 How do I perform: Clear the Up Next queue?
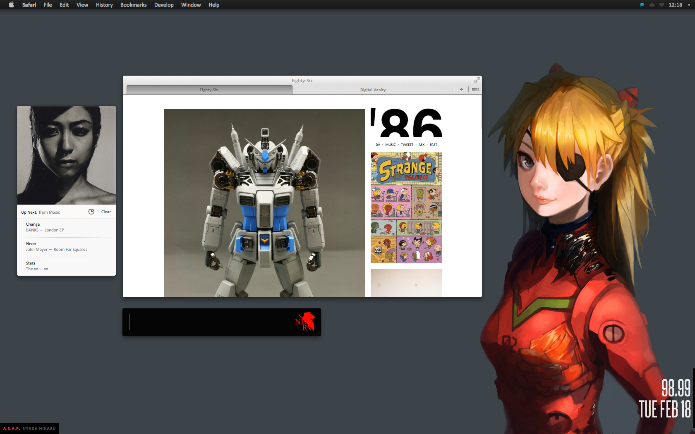click(x=106, y=212)
